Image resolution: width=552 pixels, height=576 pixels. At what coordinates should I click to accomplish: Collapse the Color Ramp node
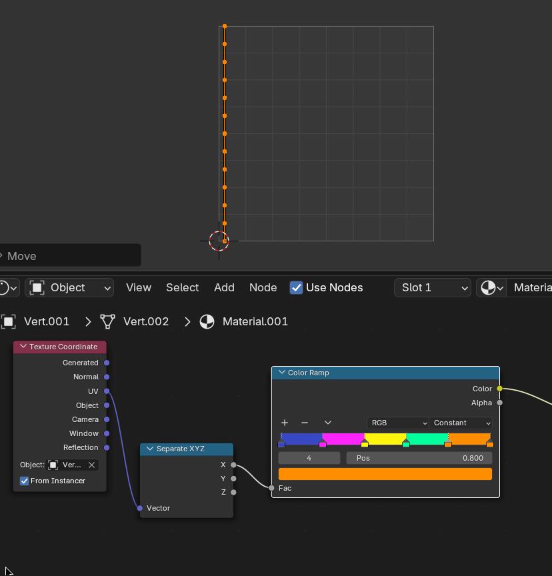pyautogui.click(x=282, y=373)
